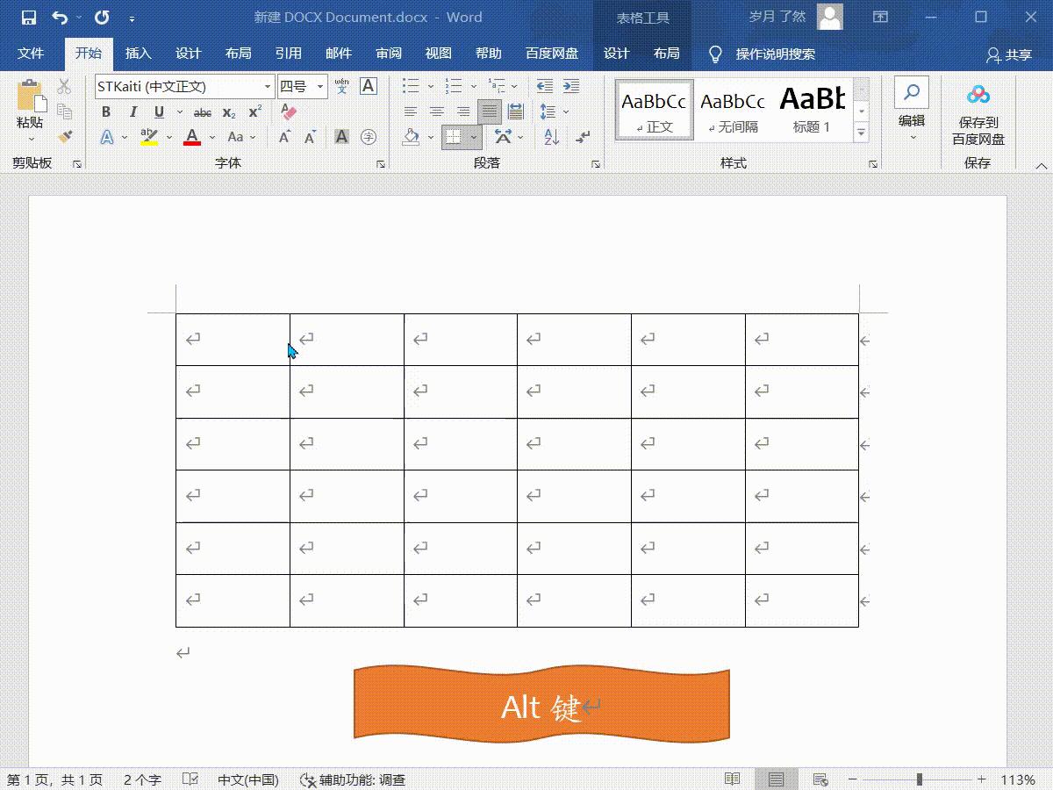
Task: Toggle strikethrough formatting
Action: click(202, 112)
